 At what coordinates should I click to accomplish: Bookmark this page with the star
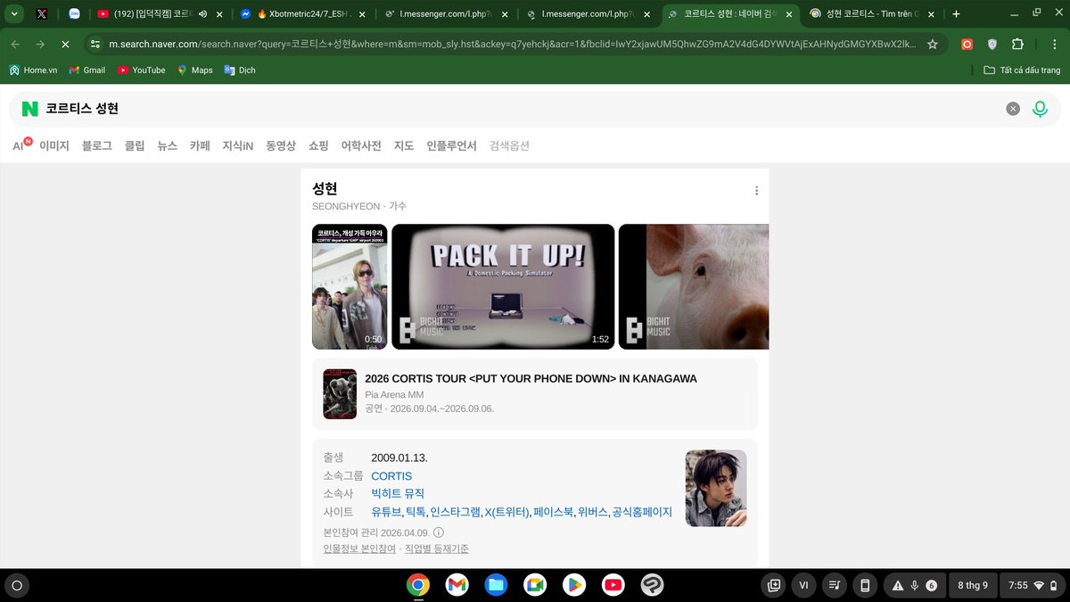(x=933, y=44)
